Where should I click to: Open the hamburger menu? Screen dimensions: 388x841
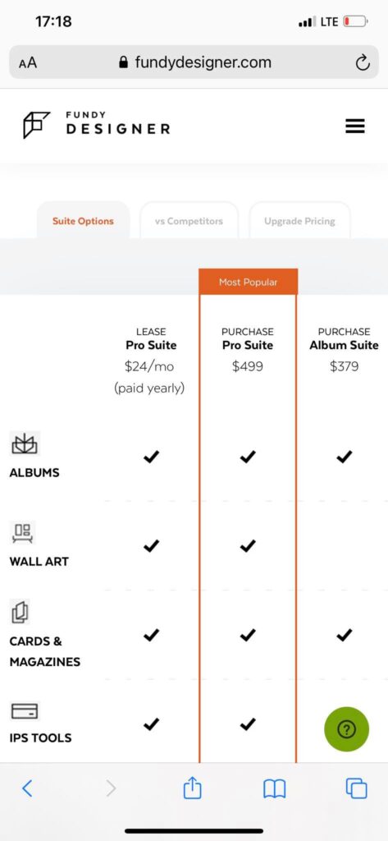(354, 126)
